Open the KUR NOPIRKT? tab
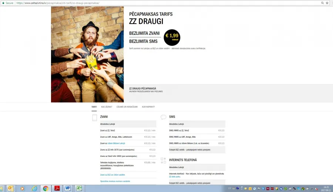Viewport: 333px width, 192px height. tap(148, 107)
